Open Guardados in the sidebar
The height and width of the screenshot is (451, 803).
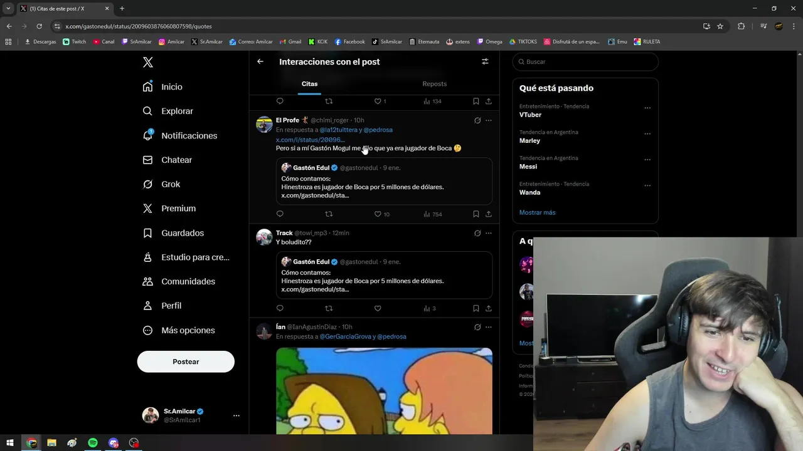[x=174, y=233]
